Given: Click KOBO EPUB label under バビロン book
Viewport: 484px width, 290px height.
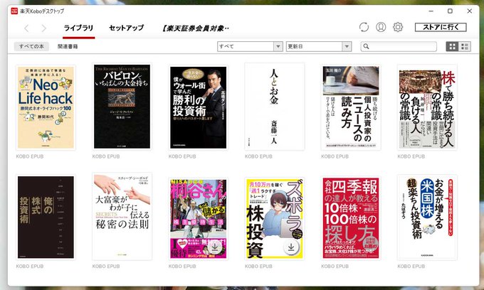Looking at the screenshot, I should click(106, 156).
